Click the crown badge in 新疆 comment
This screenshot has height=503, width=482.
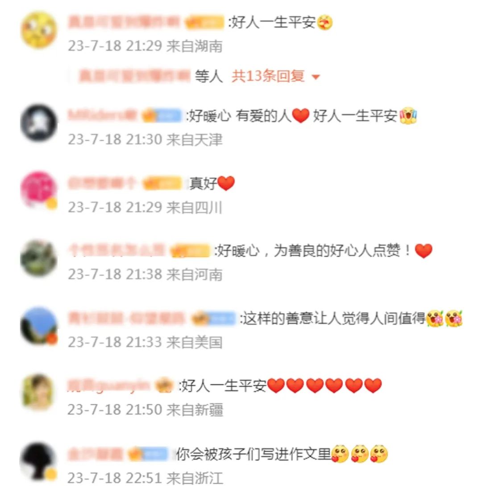coord(164,386)
